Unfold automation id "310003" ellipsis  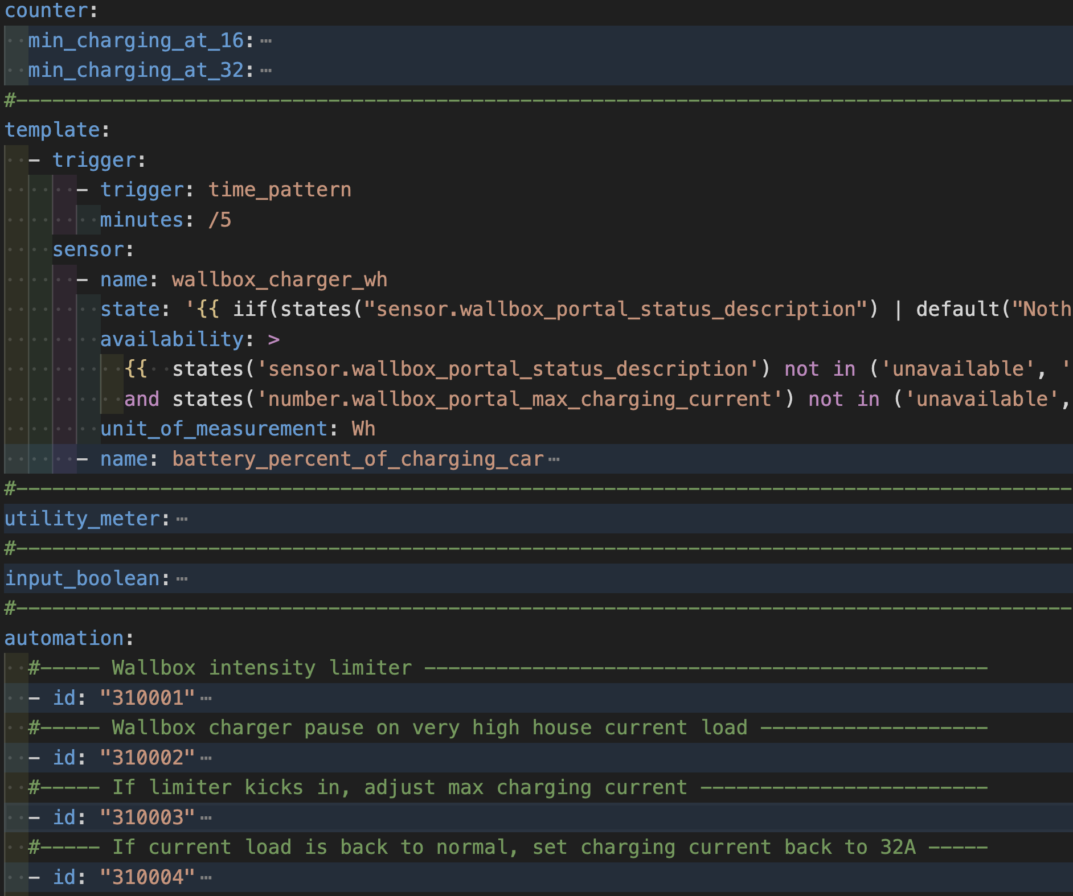tap(206, 818)
